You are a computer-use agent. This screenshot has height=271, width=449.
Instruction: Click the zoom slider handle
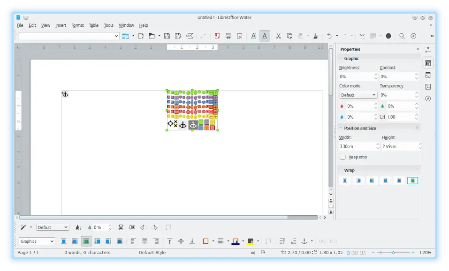click(x=394, y=253)
